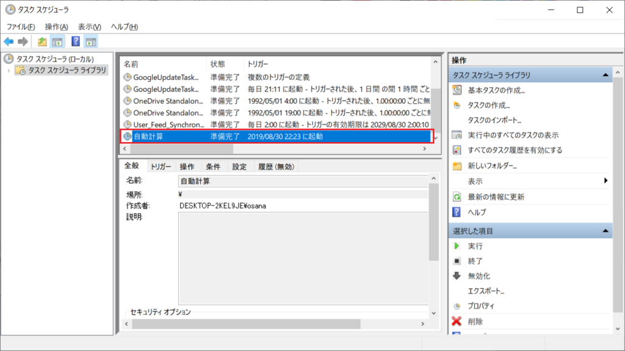Click the 基本タスクの作成... action text
The height and width of the screenshot is (351, 625).
coord(496,90)
